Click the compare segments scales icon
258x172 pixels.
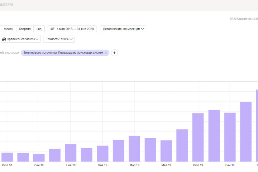tap(4, 39)
